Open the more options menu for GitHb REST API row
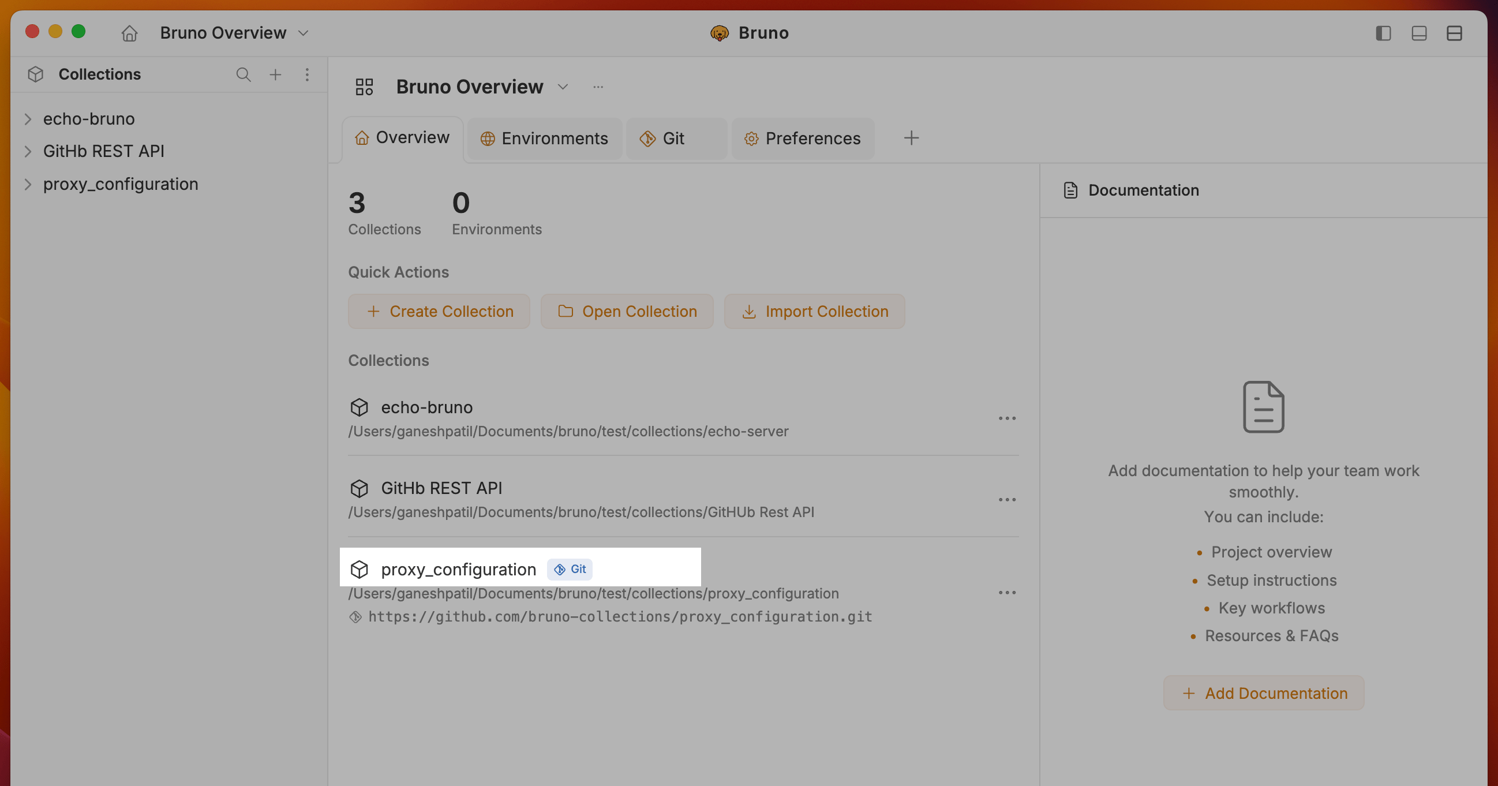The height and width of the screenshot is (786, 1498). click(1006, 499)
